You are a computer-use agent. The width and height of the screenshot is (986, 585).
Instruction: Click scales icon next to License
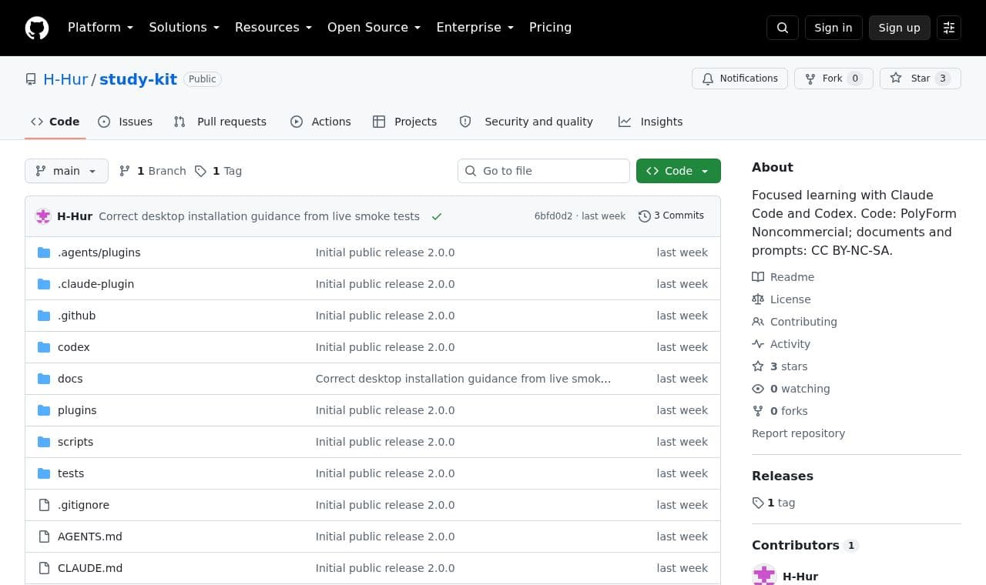758,299
